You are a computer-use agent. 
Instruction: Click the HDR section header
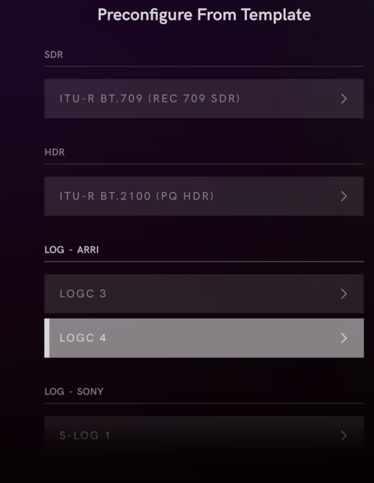coord(54,152)
